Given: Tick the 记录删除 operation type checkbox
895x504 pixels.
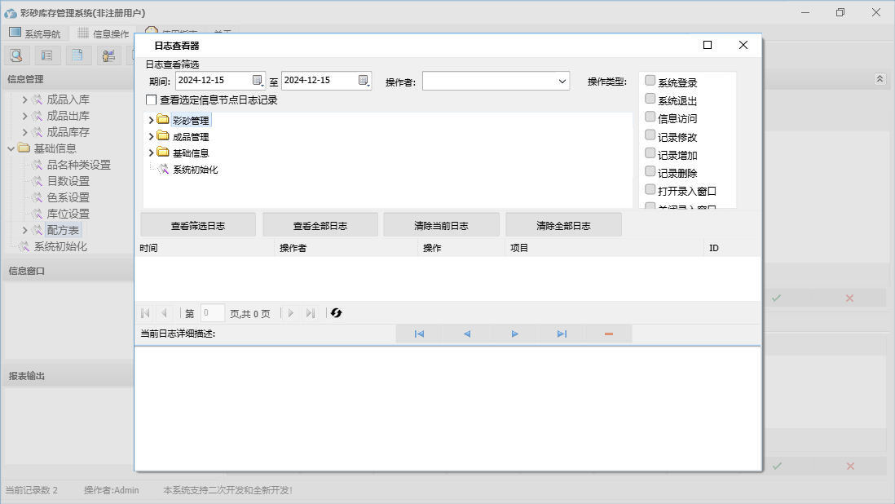Looking at the screenshot, I should pyautogui.click(x=650, y=171).
